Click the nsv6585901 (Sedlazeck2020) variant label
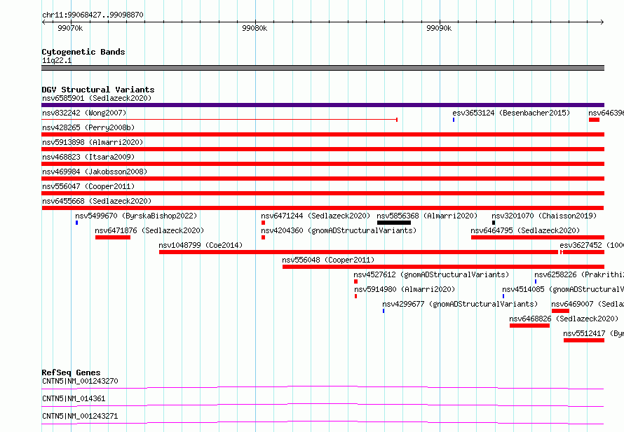The image size is (624, 432). coord(97,98)
